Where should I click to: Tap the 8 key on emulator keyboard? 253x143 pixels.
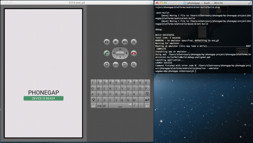tap(135, 82)
